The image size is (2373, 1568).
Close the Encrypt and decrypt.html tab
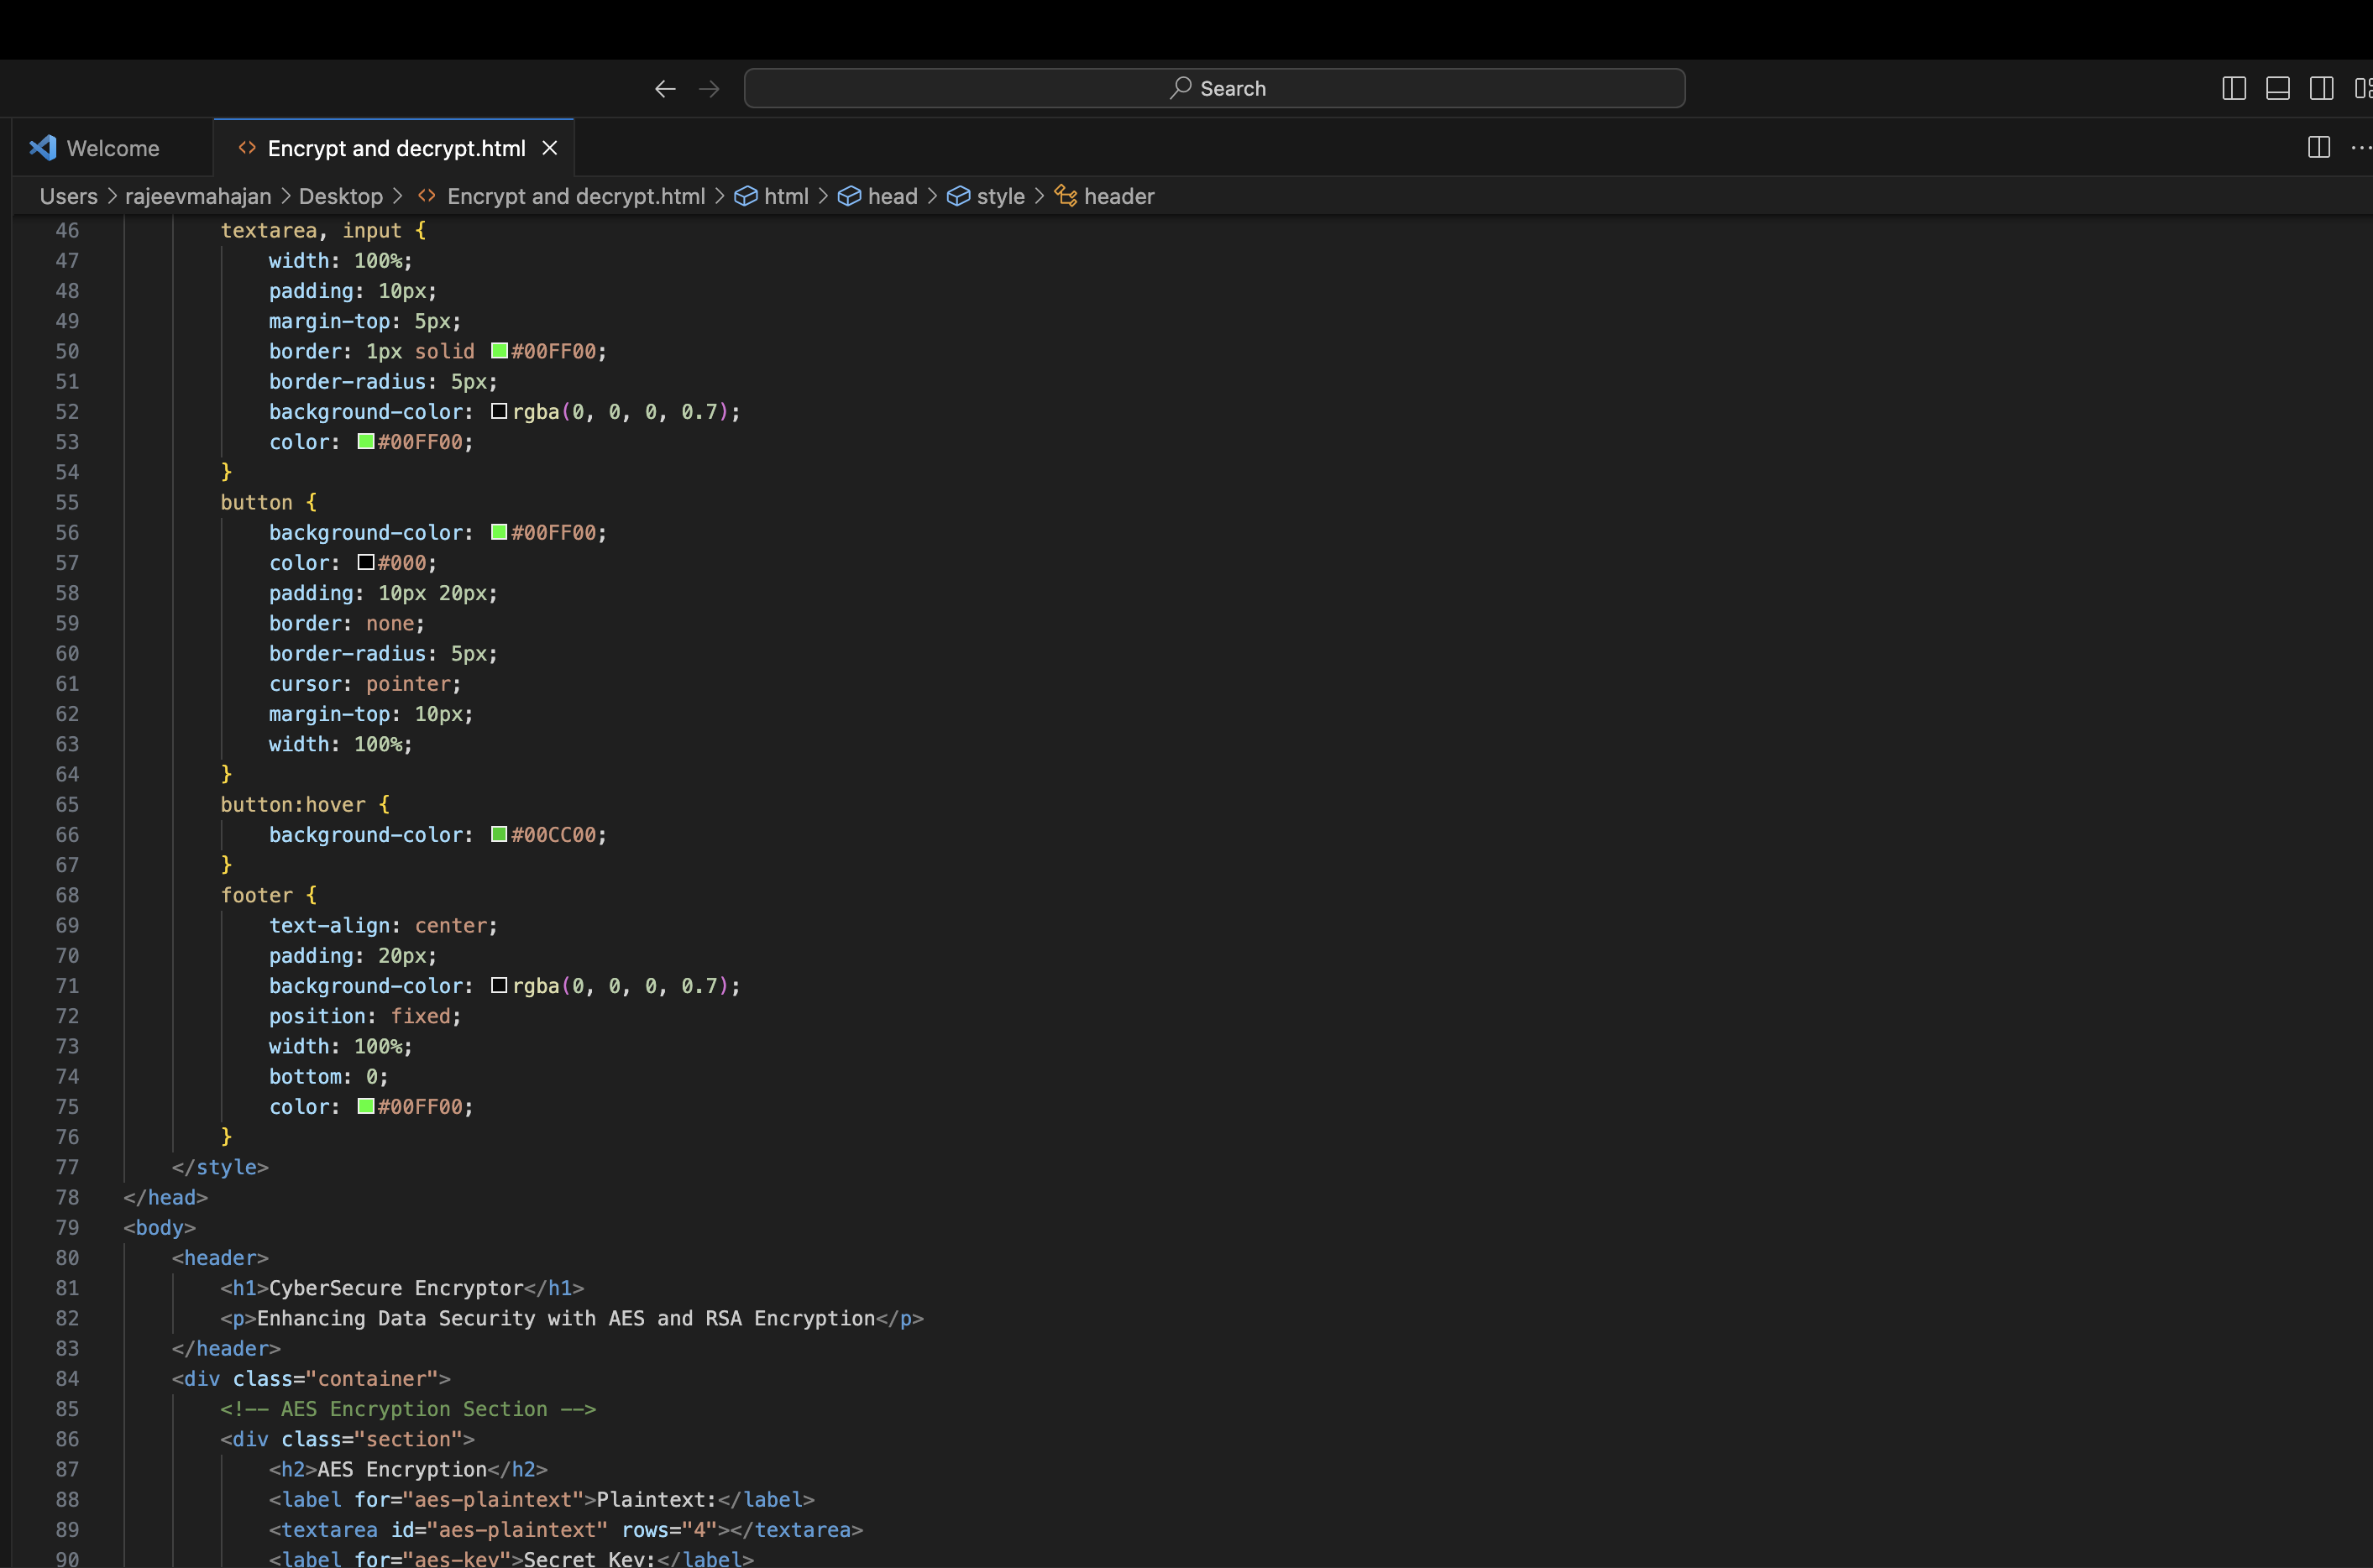point(550,148)
